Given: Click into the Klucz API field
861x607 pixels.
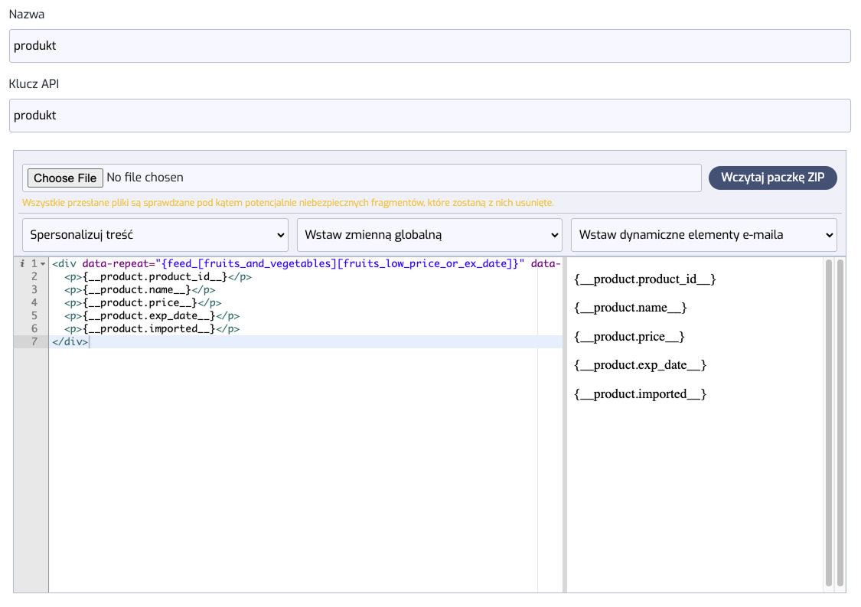Looking at the screenshot, I should coord(429,116).
